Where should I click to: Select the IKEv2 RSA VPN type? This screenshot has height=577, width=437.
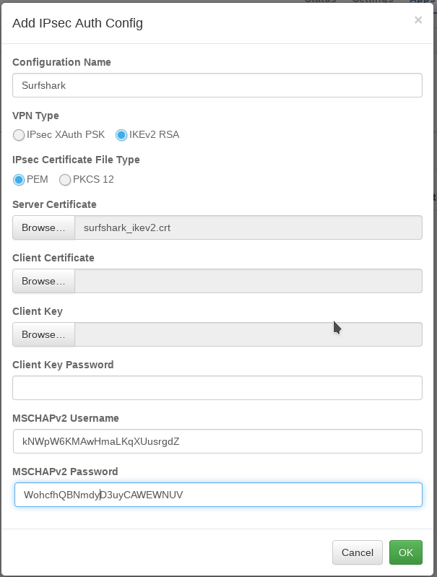click(x=121, y=135)
